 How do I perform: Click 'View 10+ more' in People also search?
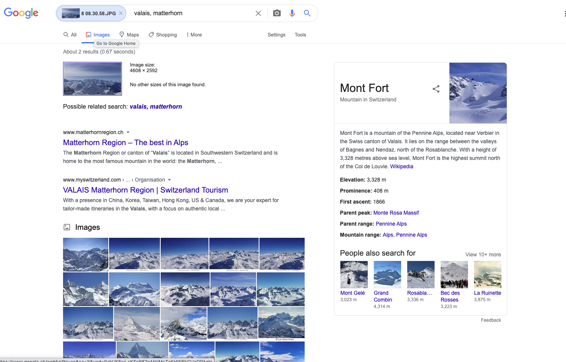click(x=483, y=255)
